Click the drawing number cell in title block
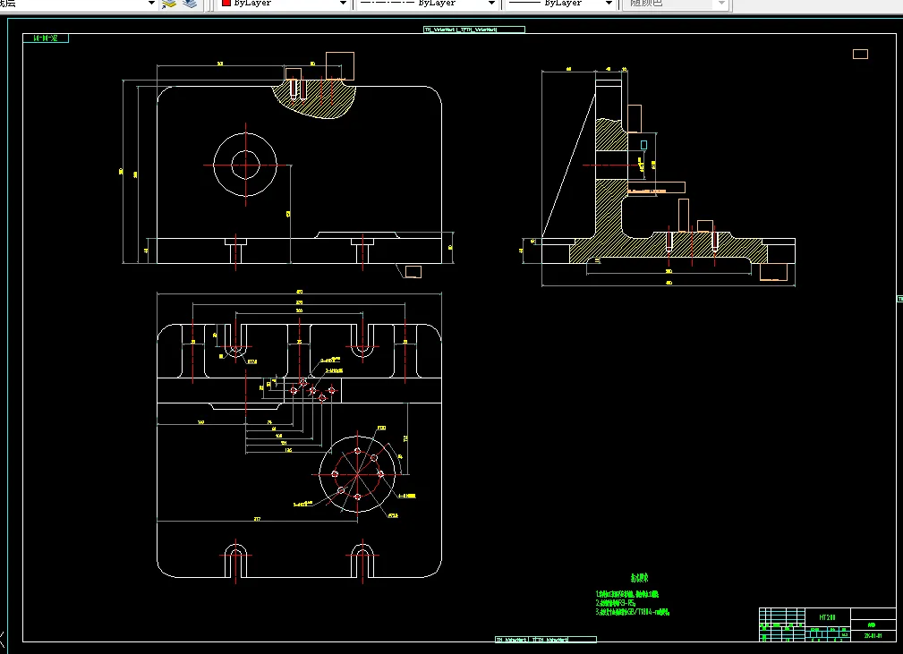 pos(873,635)
